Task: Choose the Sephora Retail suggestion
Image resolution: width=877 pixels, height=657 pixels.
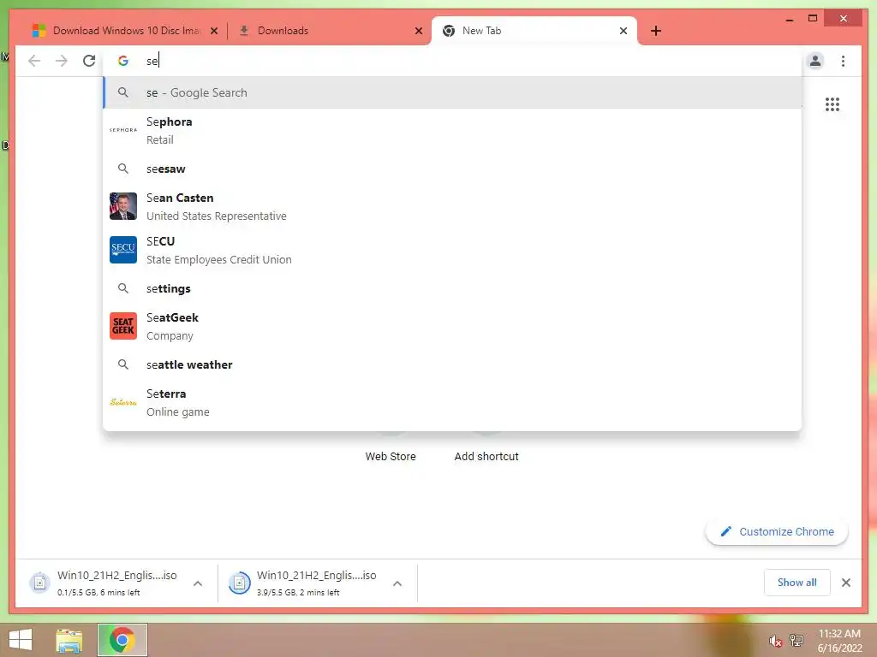Action: 452,130
